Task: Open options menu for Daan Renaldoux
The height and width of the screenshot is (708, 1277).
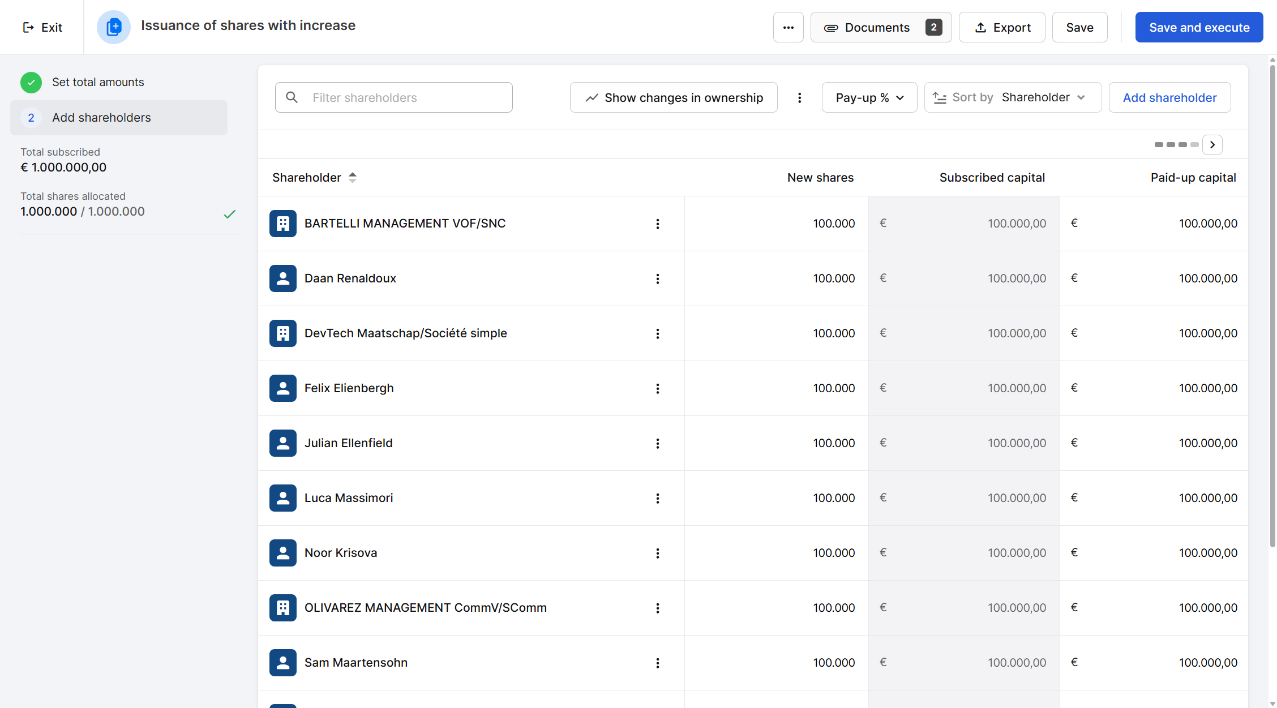Action: (657, 278)
